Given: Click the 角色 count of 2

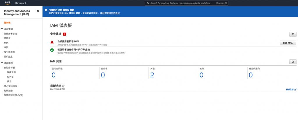Looking at the screenshot, I should [x=152, y=75].
